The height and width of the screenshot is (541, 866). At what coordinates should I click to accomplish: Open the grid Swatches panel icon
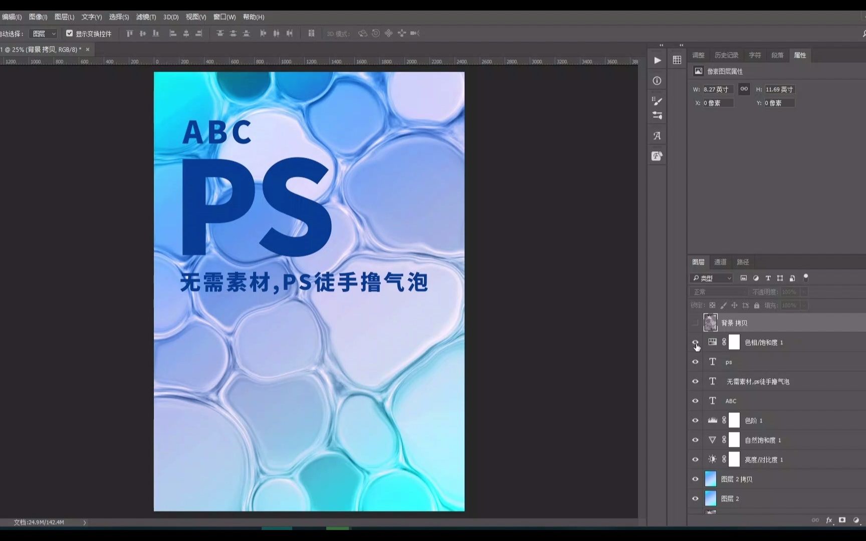(x=677, y=60)
